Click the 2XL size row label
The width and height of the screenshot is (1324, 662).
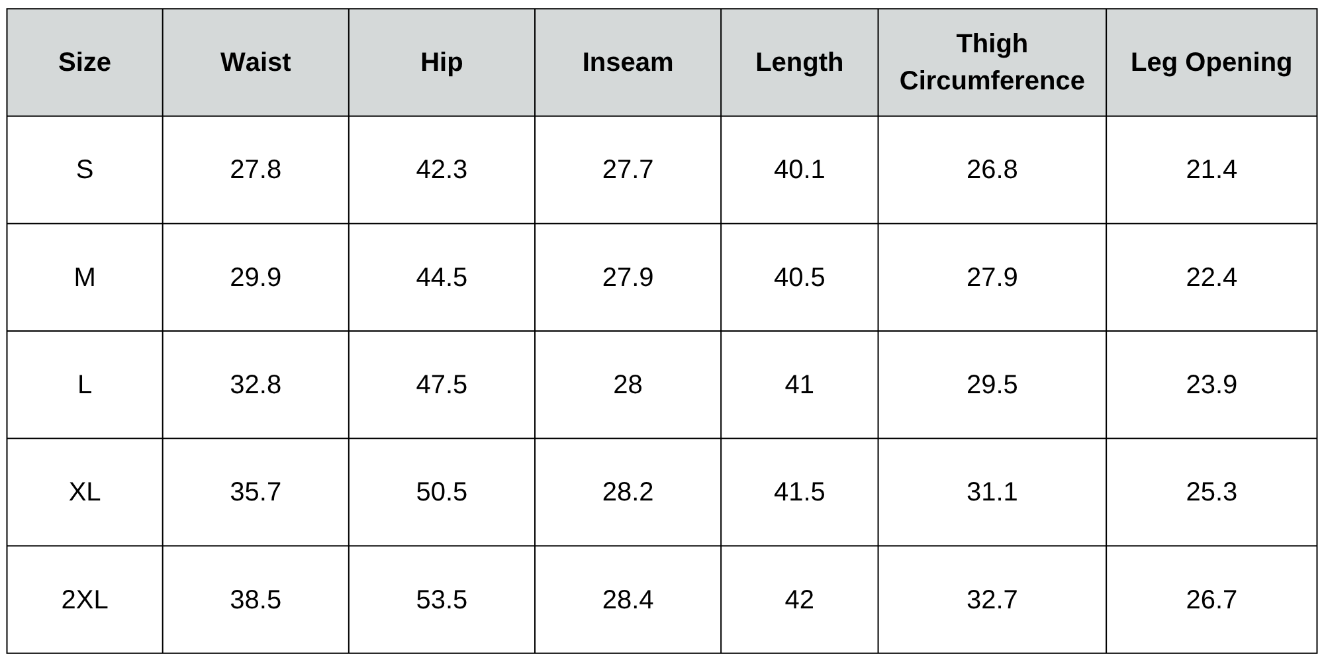(x=85, y=600)
